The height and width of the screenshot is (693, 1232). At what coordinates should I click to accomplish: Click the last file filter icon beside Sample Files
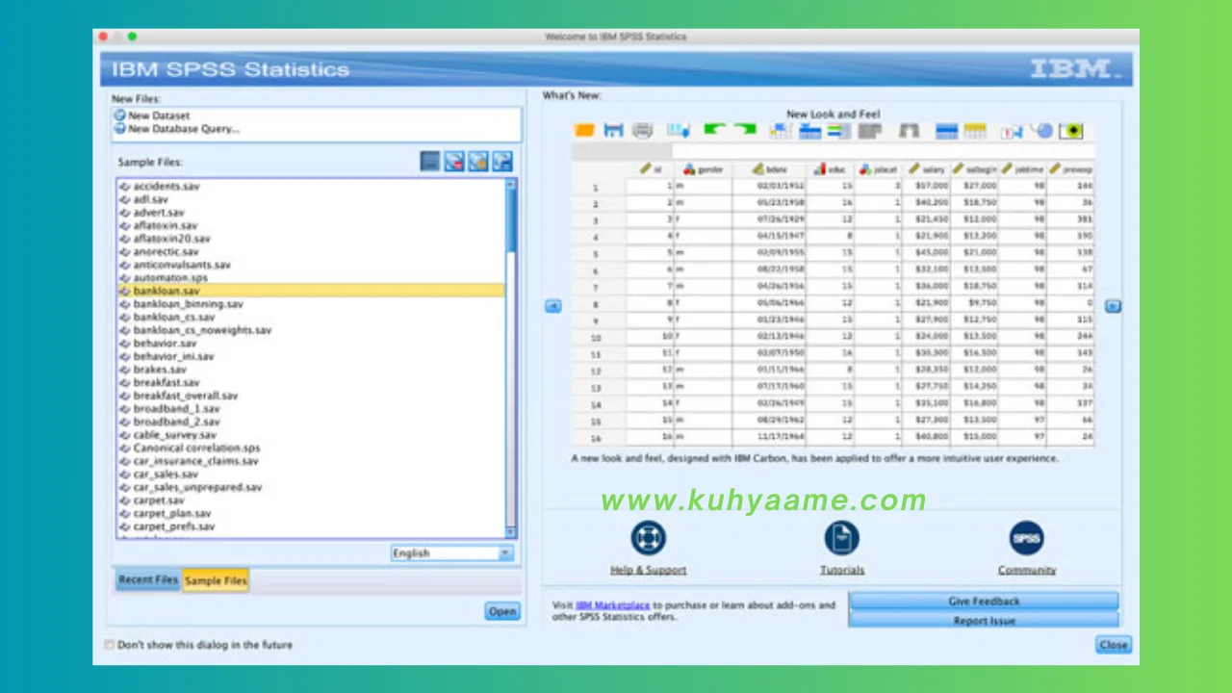pyautogui.click(x=502, y=162)
